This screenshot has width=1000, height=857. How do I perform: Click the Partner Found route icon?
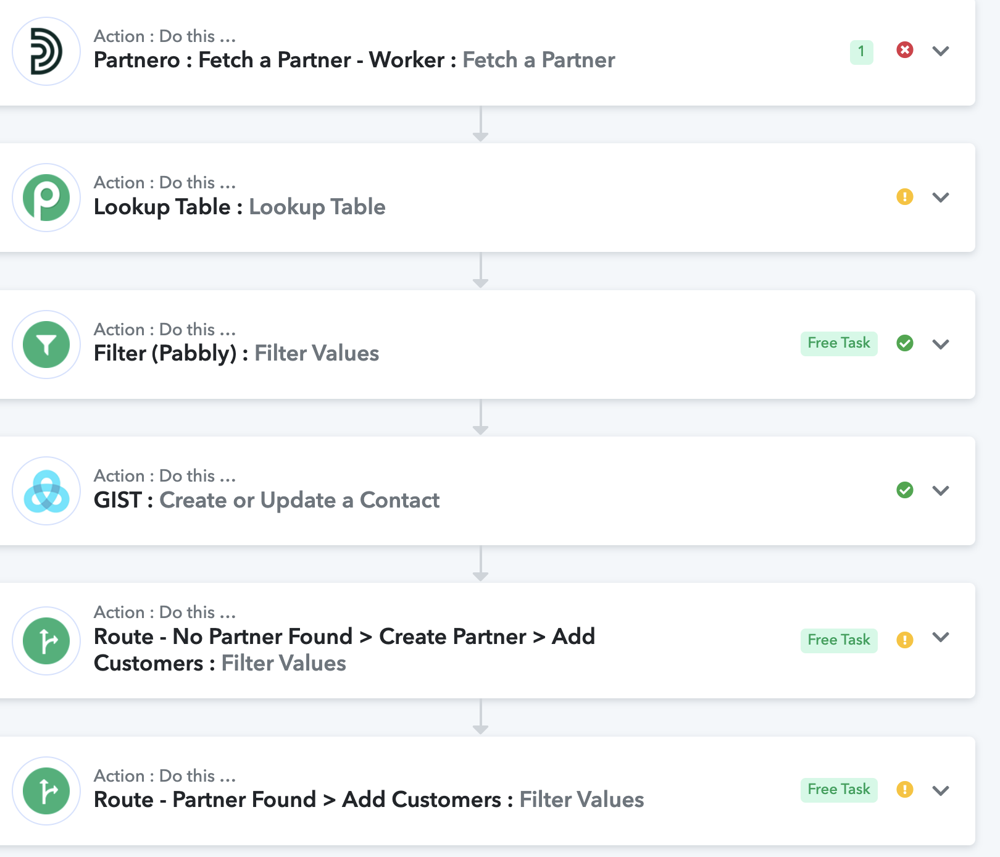pyautogui.click(x=46, y=791)
